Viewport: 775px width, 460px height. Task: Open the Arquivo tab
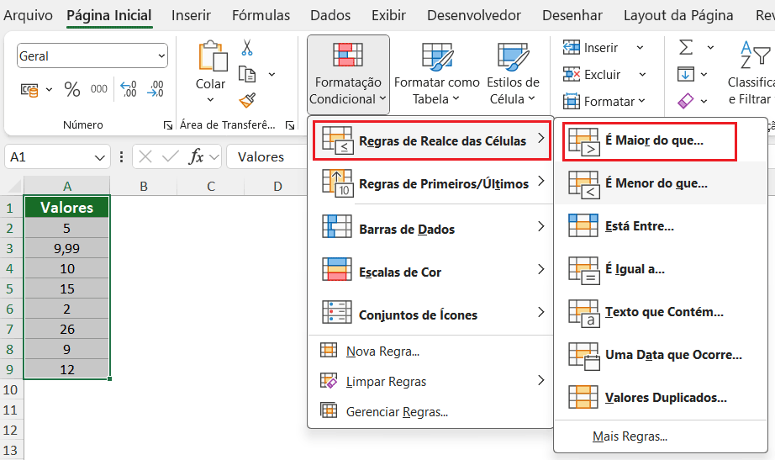point(28,15)
